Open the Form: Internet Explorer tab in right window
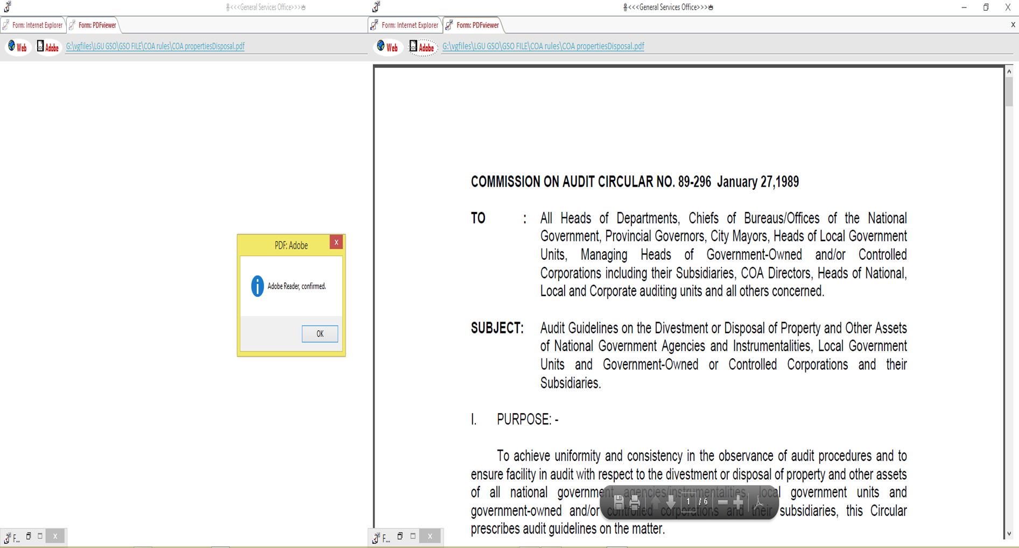 405,25
